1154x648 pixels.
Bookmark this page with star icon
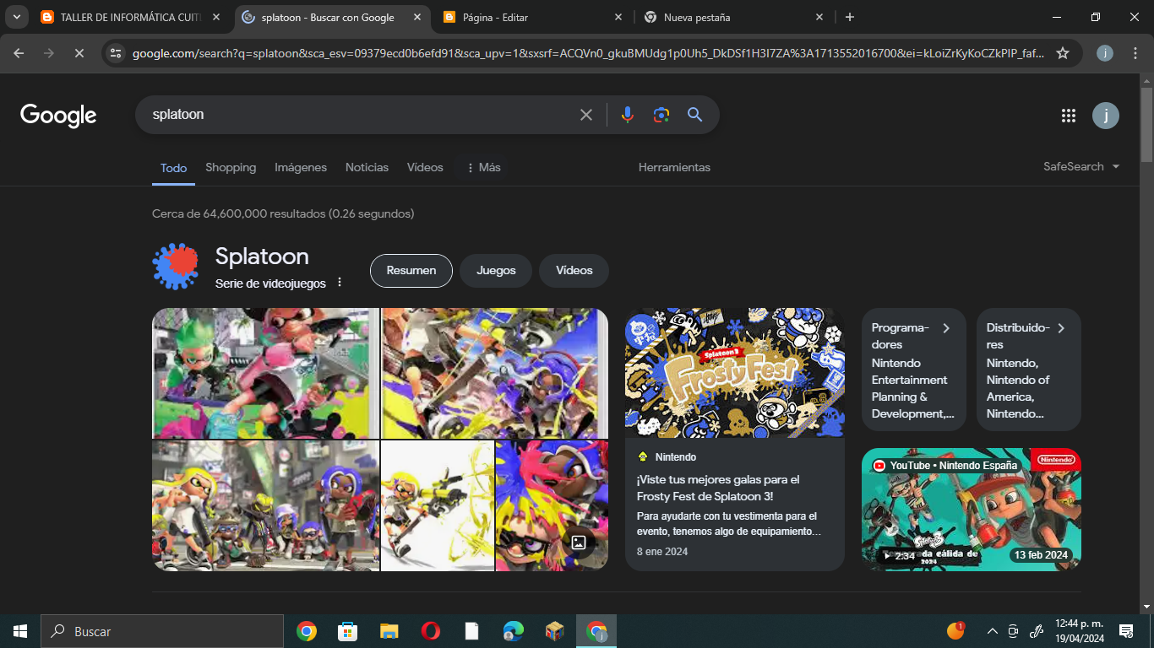click(1063, 53)
